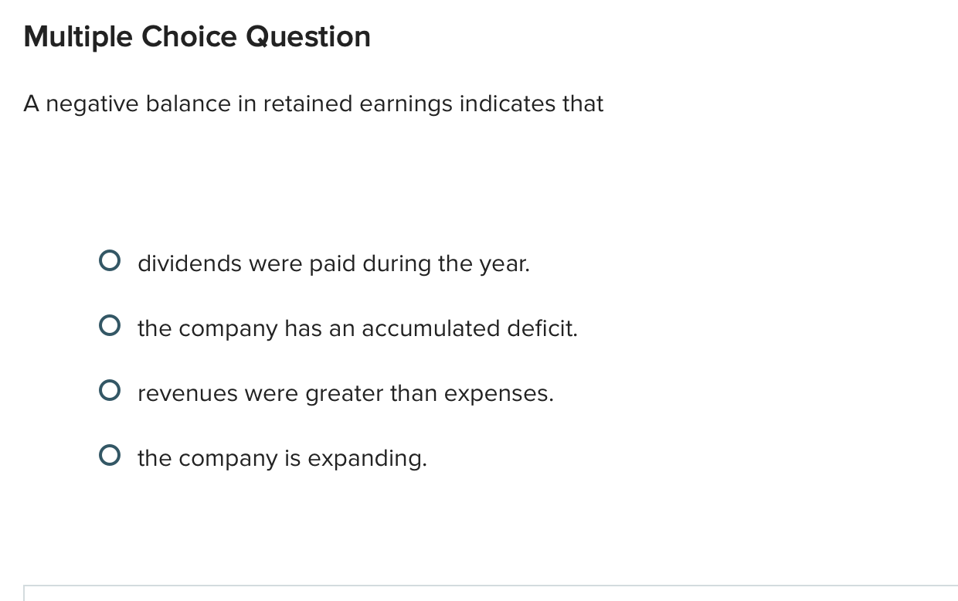Click 'revenues were greater than expenses' label
The width and height of the screenshot is (958, 601).
tap(345, 393)
